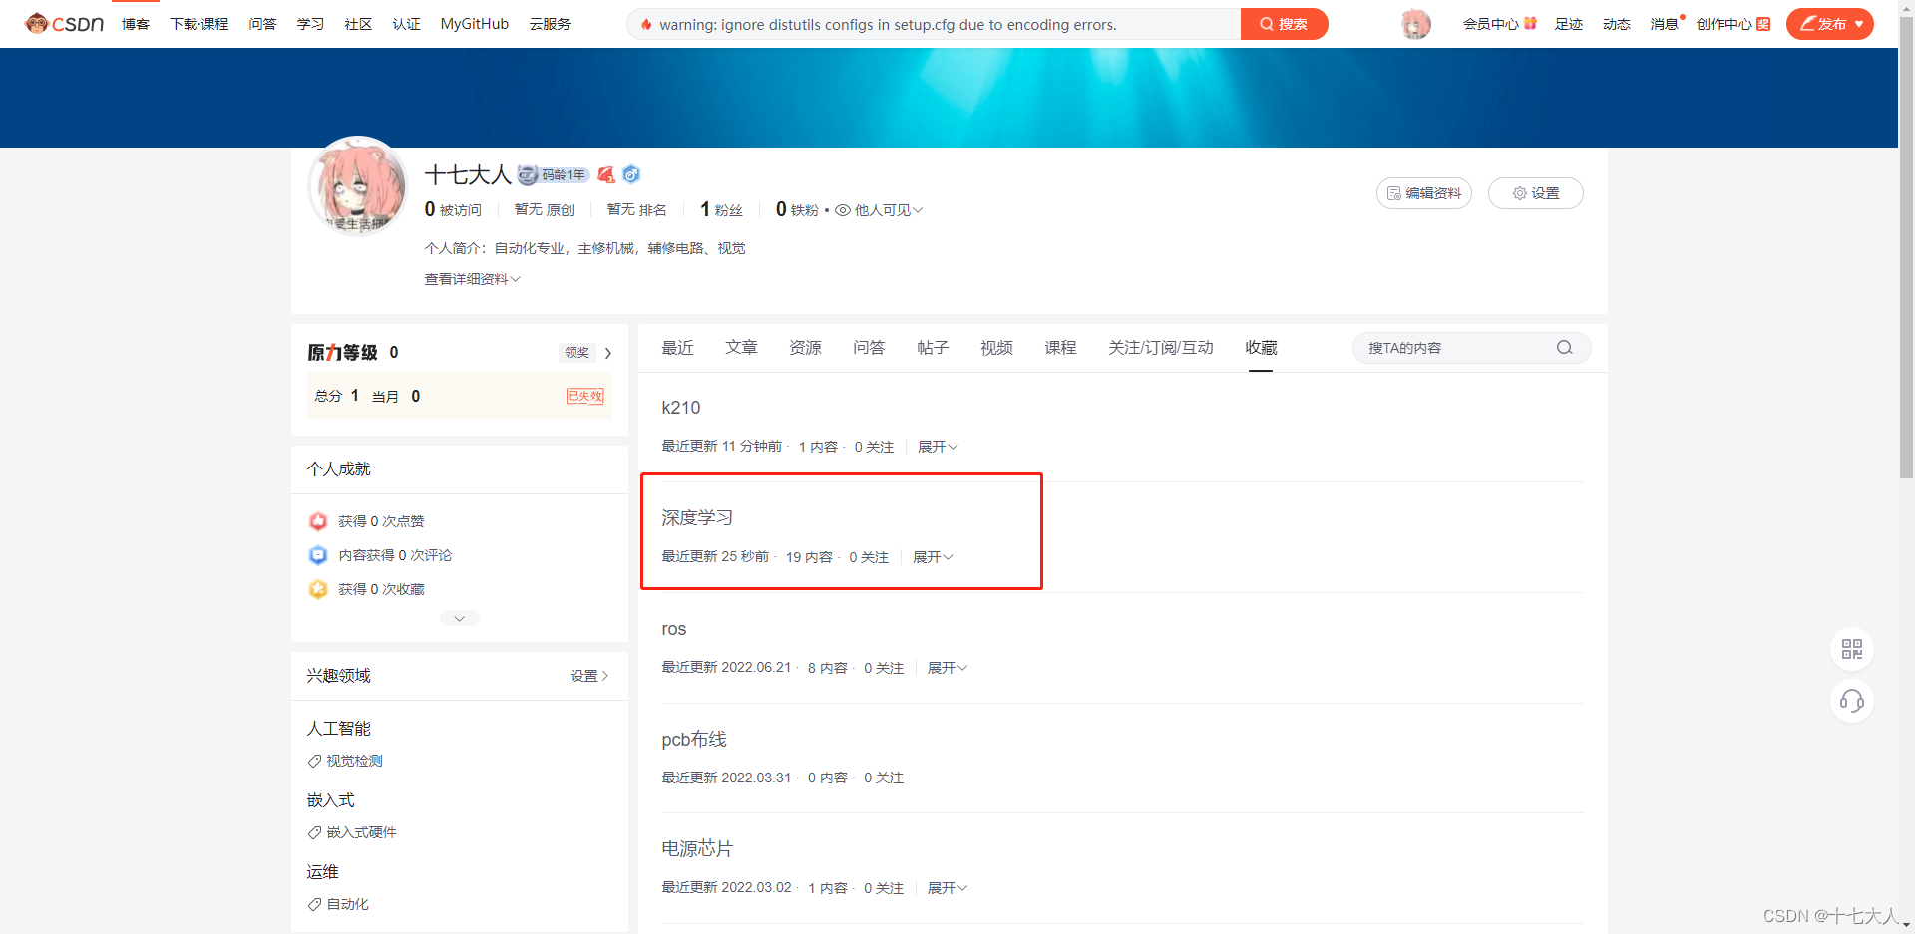Open the customer service headset icon
This screenshot has width=1915, height=934.
pyautogui.click(x=1852, y=702)
